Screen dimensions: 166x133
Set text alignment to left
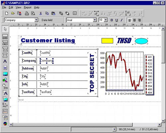point(129,20)
